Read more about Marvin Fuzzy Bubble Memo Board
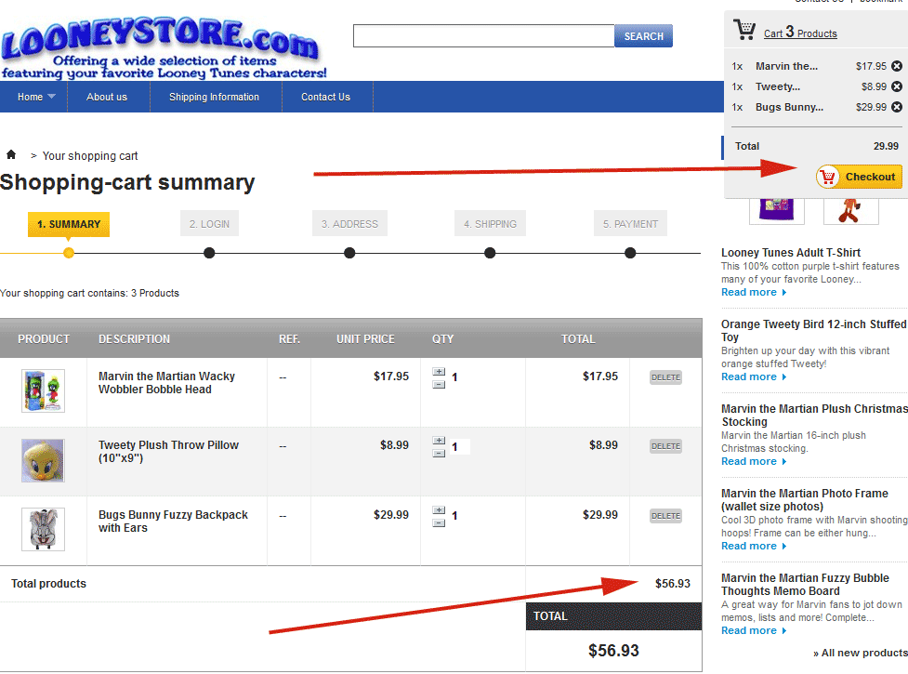 (x=754, y=630)
